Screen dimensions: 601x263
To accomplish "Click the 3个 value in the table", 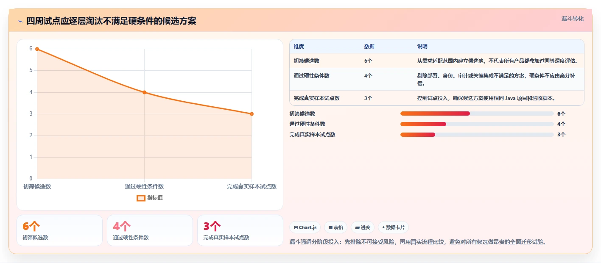I will click(368, 98).
